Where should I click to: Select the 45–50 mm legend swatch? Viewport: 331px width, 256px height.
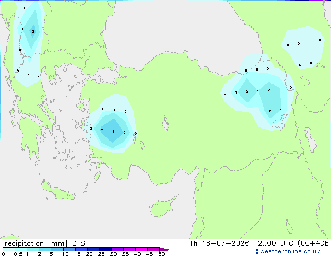point(153,249)
